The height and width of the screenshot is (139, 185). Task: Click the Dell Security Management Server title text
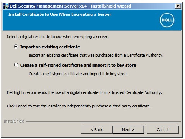pos(70,6)
